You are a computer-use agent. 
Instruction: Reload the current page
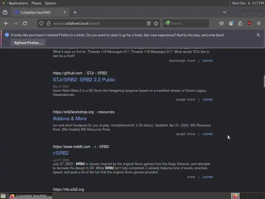click(x=25, y=23)
